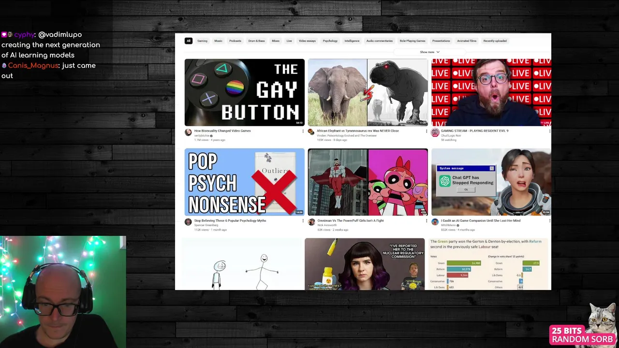Viewport: 619px width, 348px height.
Task: Click cyphy username in stream chat
Action: (24, 35)
